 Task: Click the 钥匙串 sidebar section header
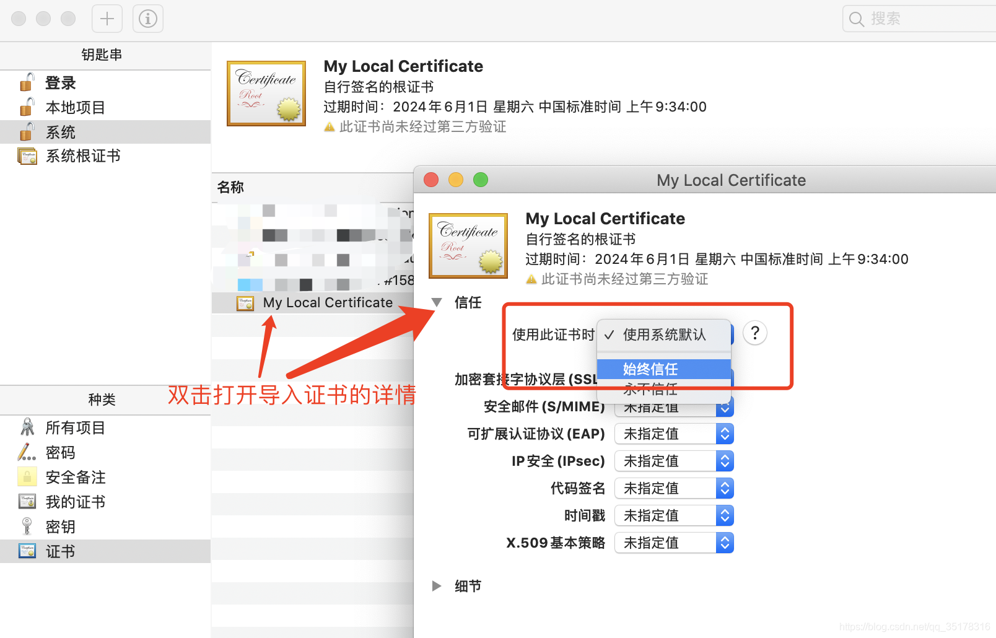102,55
